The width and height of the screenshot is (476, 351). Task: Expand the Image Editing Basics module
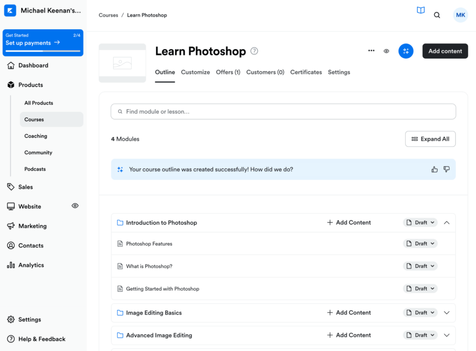click(447, 313)
